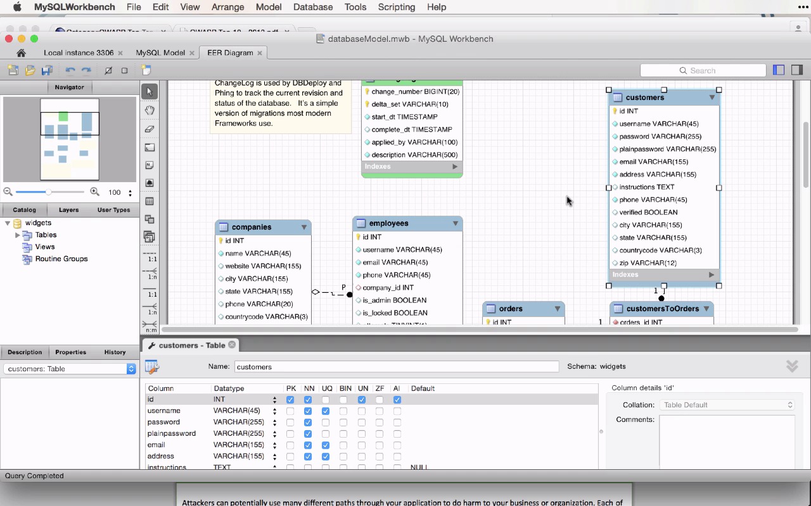Click the zoom out magnifier
The height and width of the screenshot is (506, 811).
pyautogui.click(x=8, y=192)
